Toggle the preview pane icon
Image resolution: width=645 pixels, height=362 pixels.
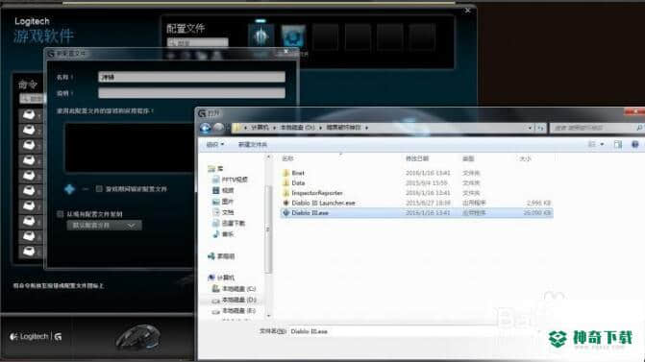tap(617, 144)
